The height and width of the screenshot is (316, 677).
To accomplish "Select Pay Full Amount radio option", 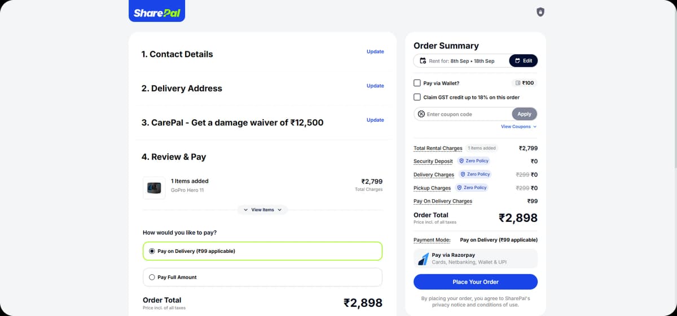I will (x=152, y=277).
